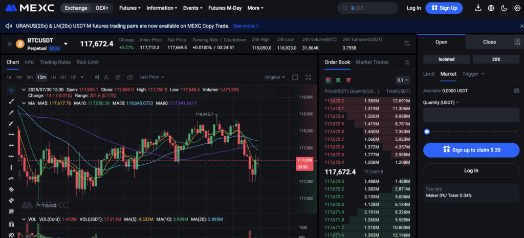Viewport: 524px width, 238px height.
Task: Open the site settings gear
Action: 517,8
